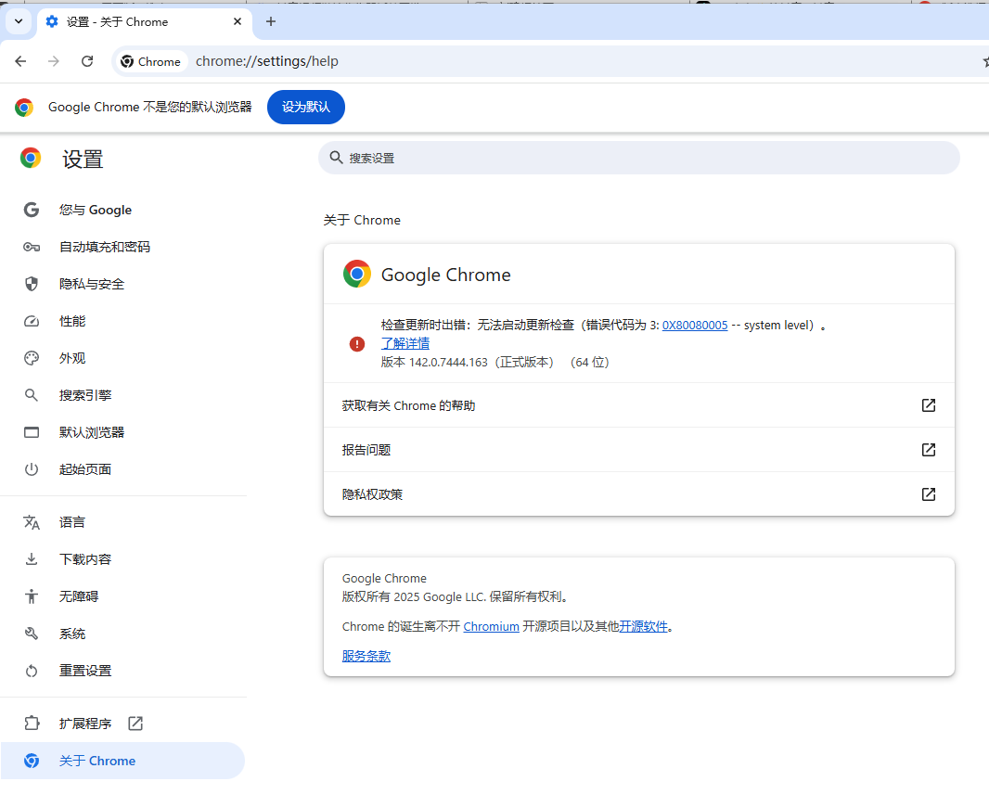Click the red error exclamation icon
989x807 pixels.
pyautogui.click(x=357, y=344)
